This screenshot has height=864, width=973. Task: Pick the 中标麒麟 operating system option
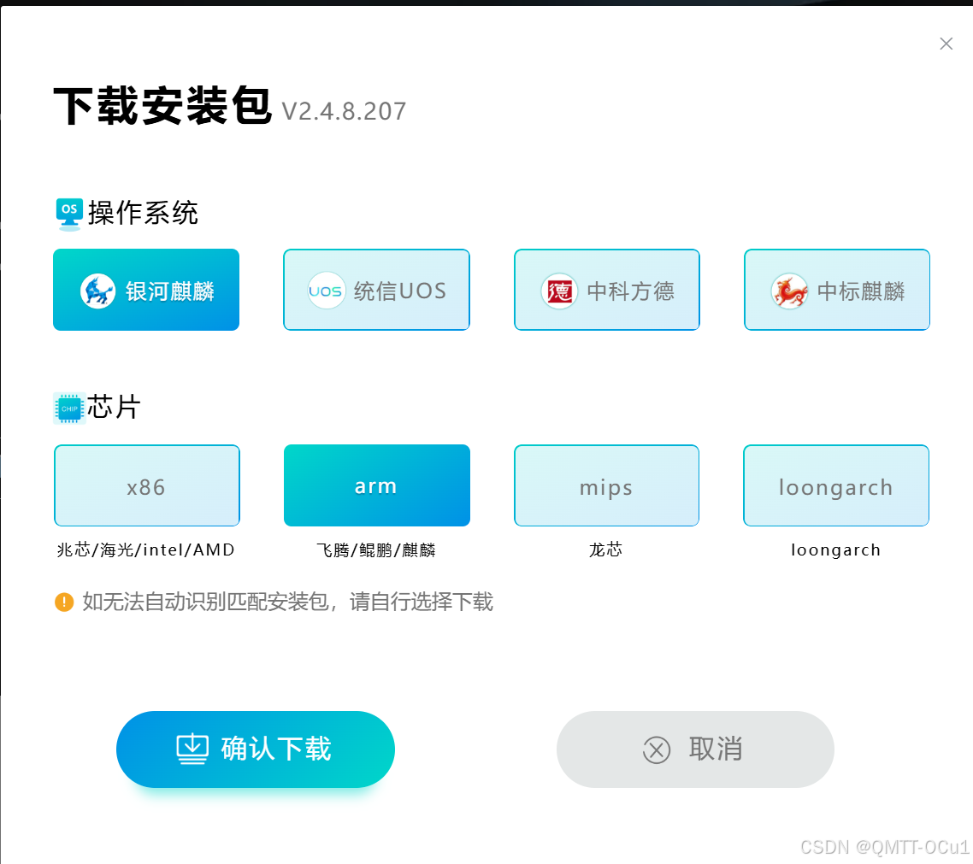coord(837,290)
